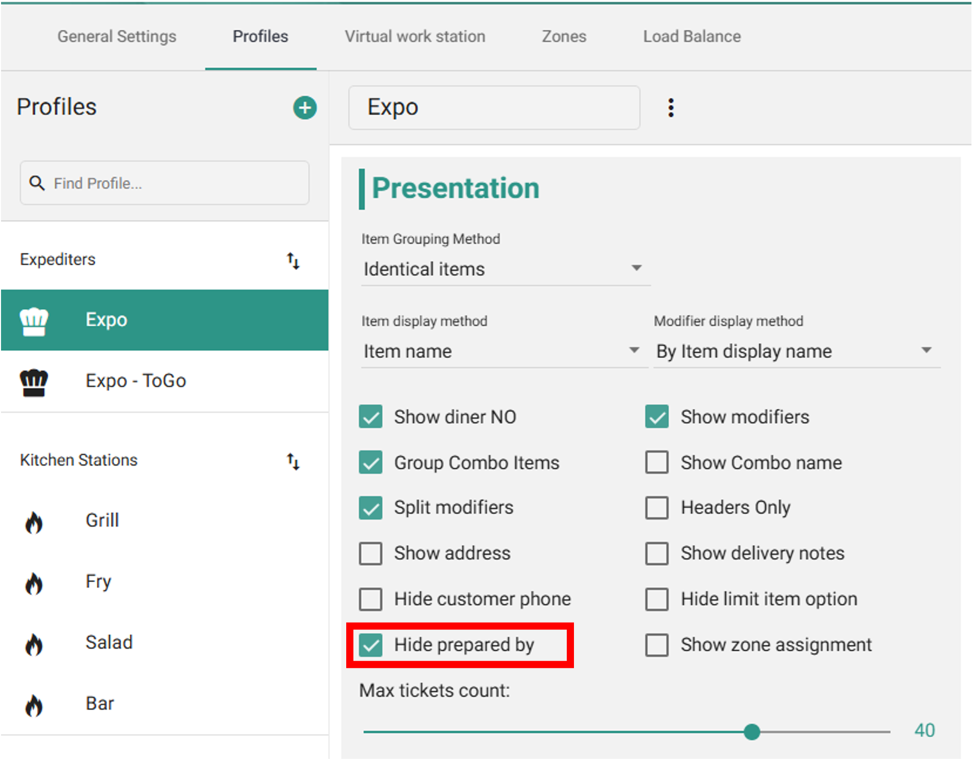This screenshot has height=759, width=973.
Task: Switch to the General Settings tab
Action: pos(116,36)
